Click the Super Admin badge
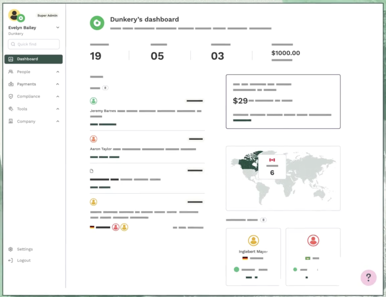Image resolution: width=386 pixels, height=297 pixels. tap(47, 15)
